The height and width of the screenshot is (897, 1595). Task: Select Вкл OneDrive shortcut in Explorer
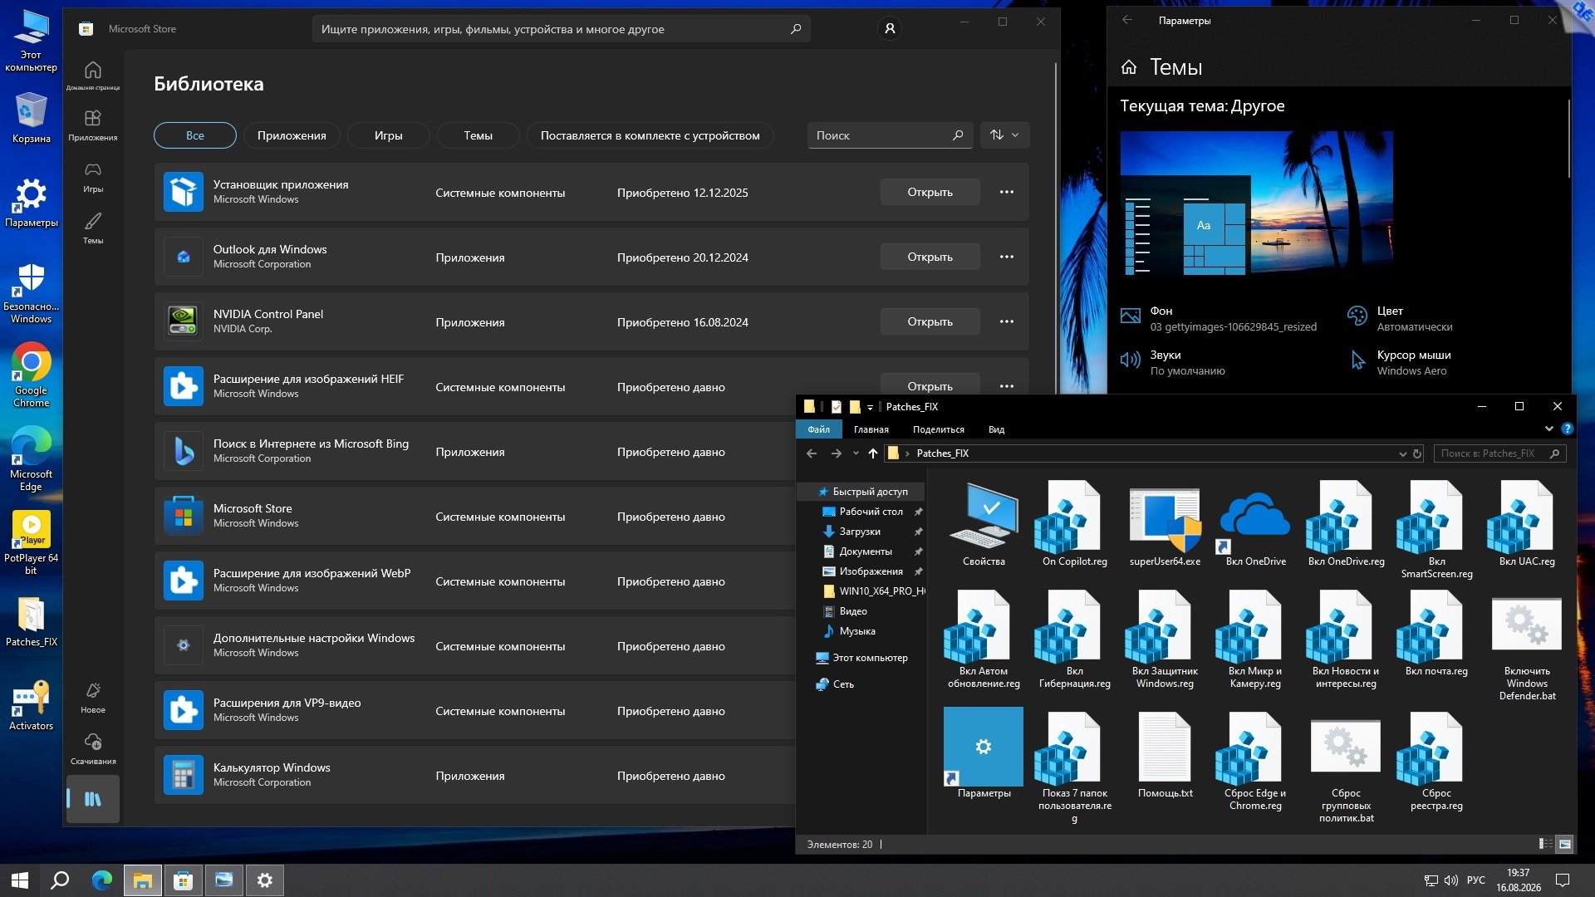pyautogui.click(x=1255, y=524)
